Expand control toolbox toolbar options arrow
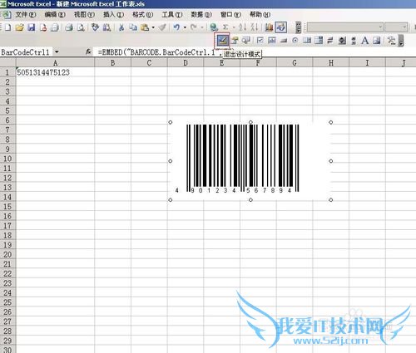416x353 pixels. point(401,41)
